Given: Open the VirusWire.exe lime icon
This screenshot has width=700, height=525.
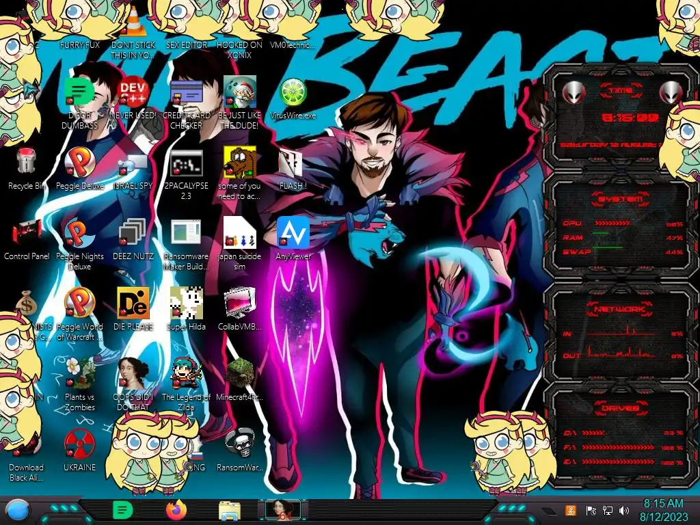Looking at the screenshot, I should (x=293, y=92).
